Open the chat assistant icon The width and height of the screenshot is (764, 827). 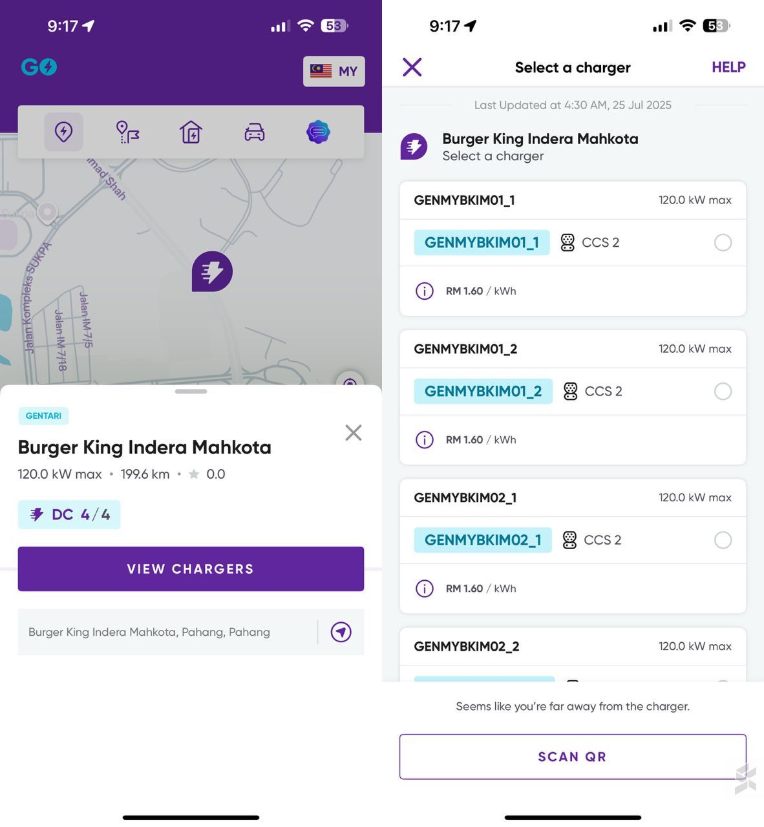pos(318,132)
